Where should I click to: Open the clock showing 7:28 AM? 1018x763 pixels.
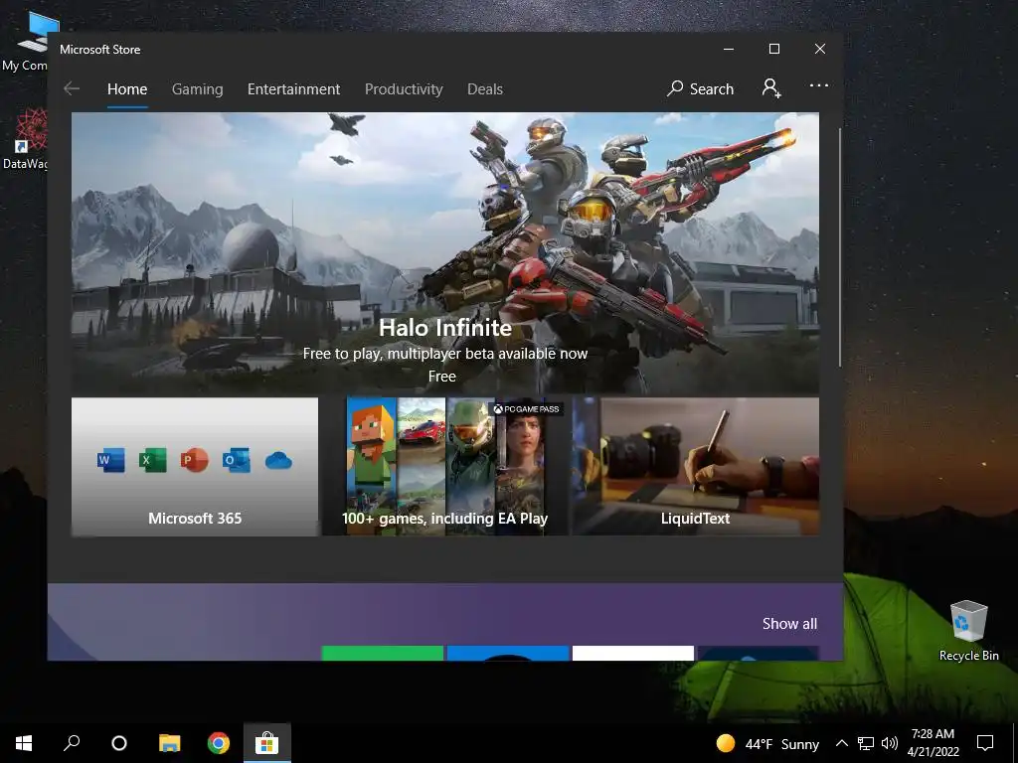[933, 743]
